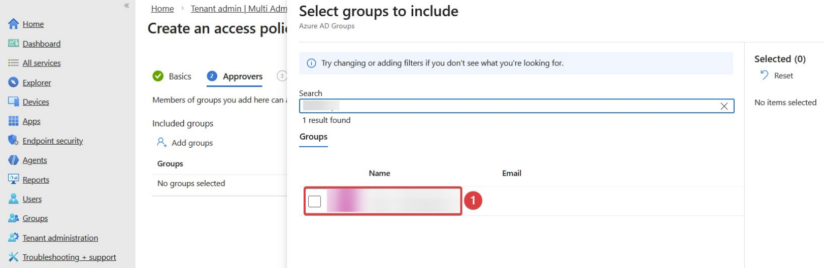Image resolution: width=824 pixels, height=268 pixels.
Task: Open Reports in the left navigation
Action: (36, 180)
